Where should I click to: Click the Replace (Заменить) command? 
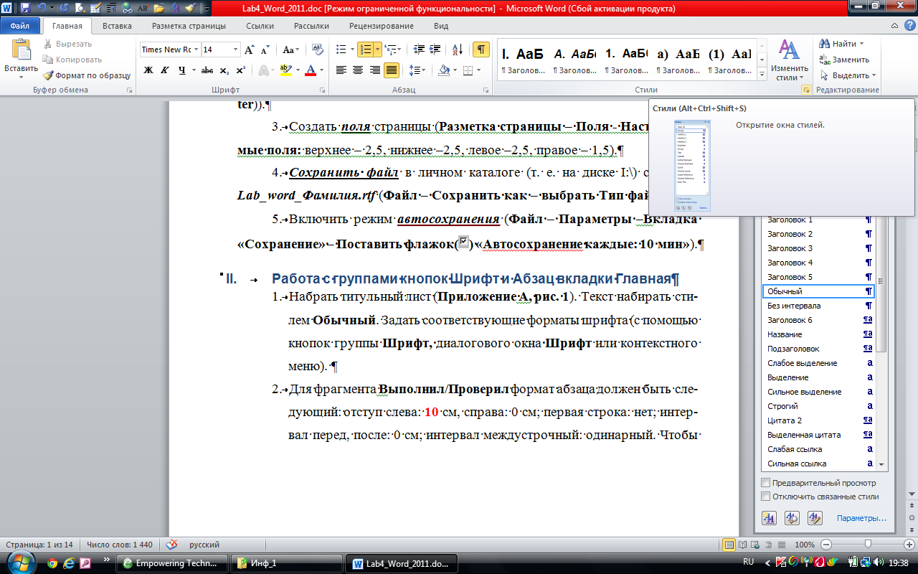845,60
